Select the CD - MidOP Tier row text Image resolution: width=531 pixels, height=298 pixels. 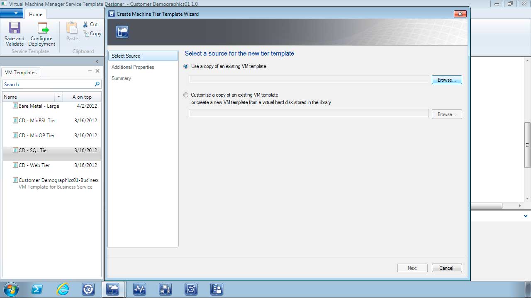coord(37,136)
